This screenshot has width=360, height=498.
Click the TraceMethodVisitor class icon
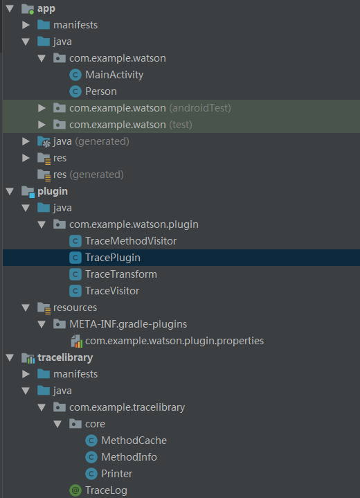click(x=75, y=241)
